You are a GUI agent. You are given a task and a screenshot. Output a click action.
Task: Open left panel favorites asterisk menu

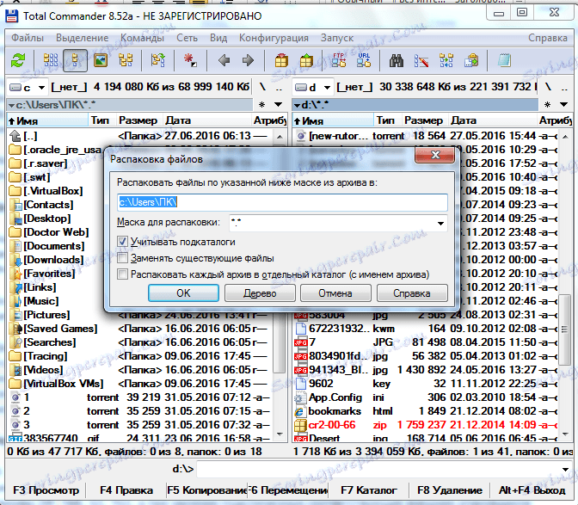pos(261,105)
